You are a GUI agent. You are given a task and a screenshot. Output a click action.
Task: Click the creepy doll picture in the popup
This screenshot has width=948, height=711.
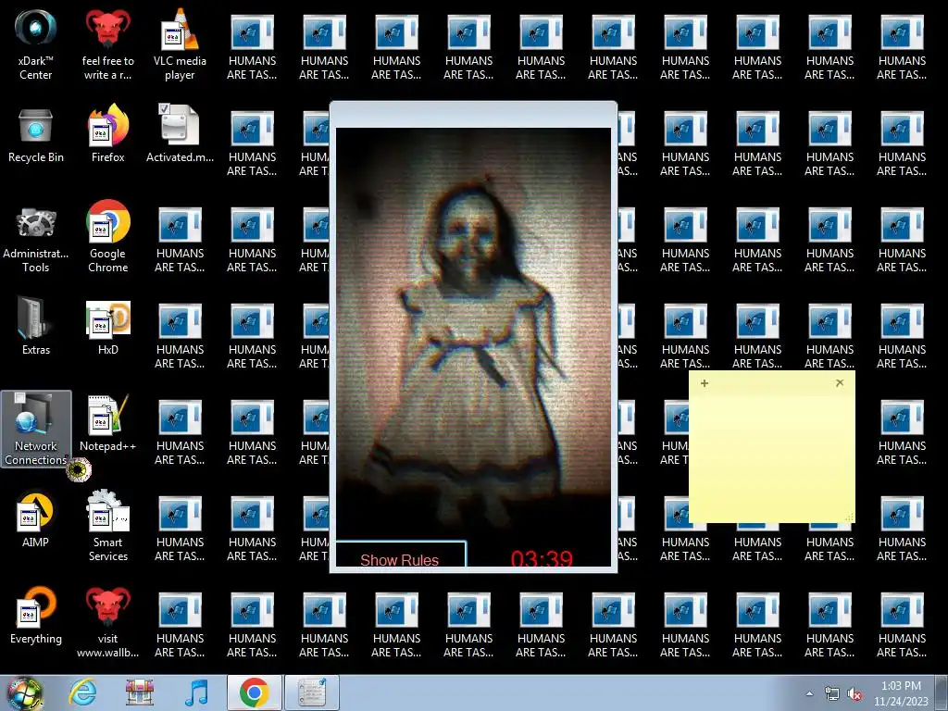(473, 332)
